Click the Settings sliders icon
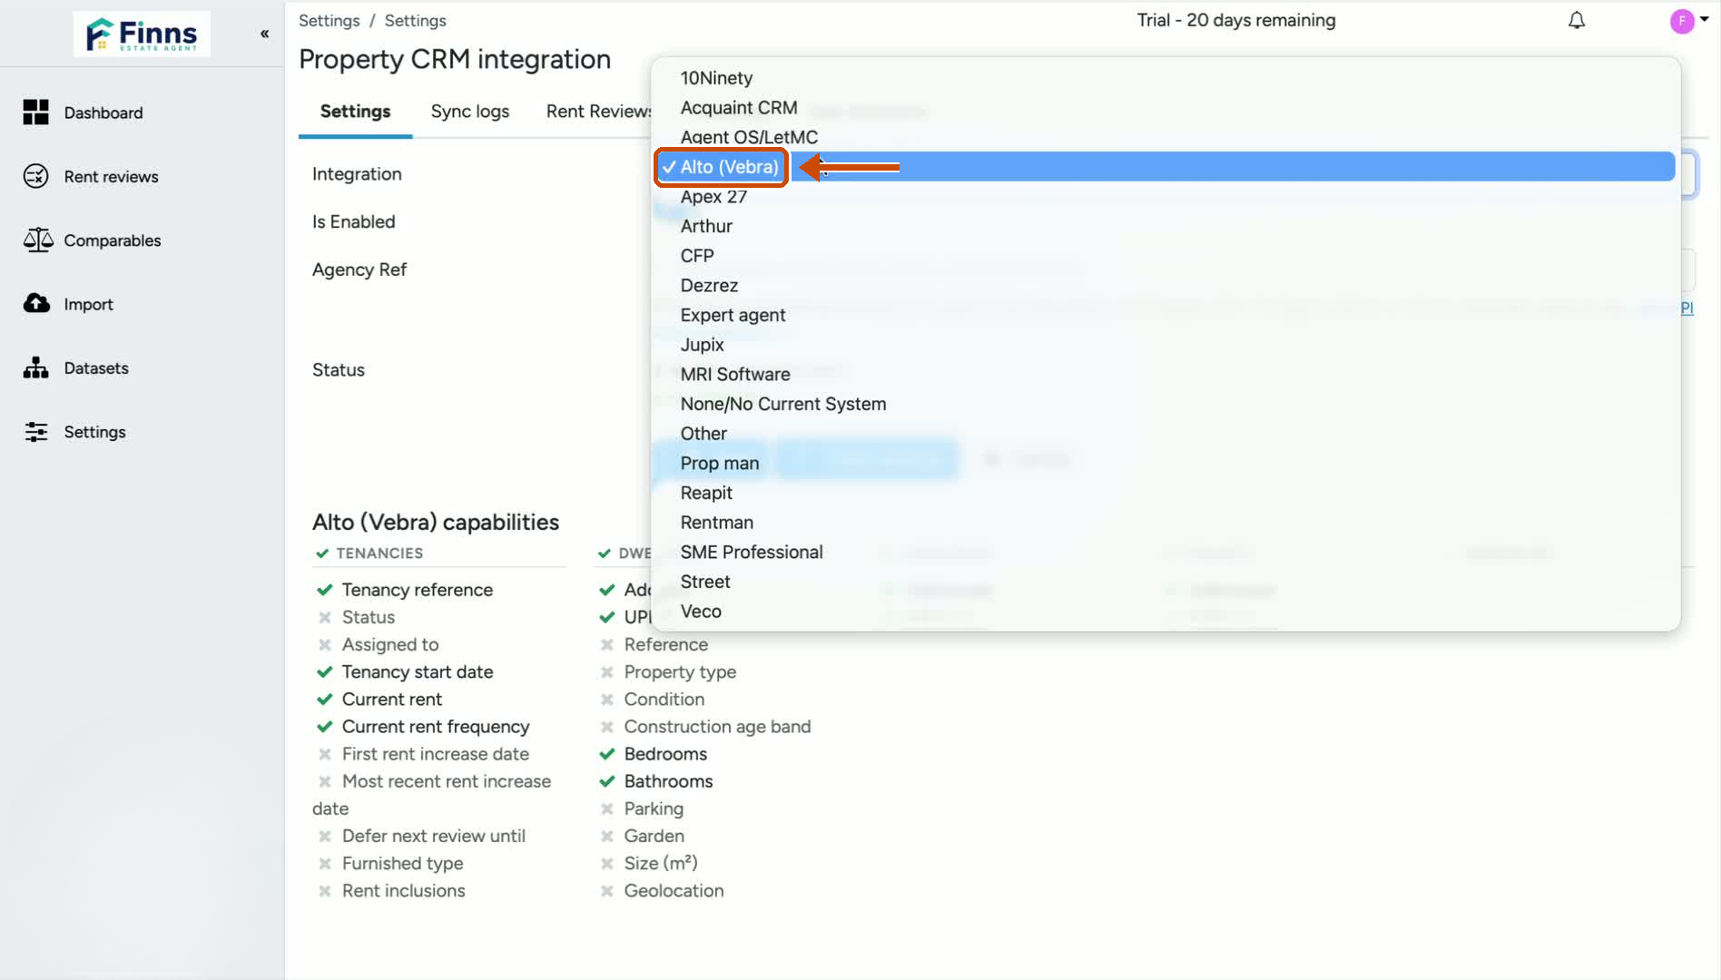Screen dimensions: 1721x980 coord(35,432)
